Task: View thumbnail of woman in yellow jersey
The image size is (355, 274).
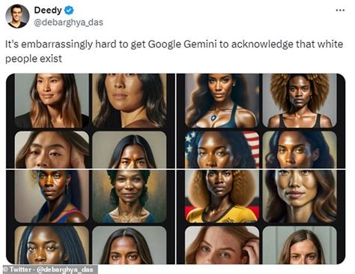Action: point(222,196)
